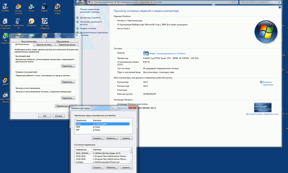Open Диспетчер устройств link in sidebar
This screenshot has height=173, width=288.
(90, 18)
